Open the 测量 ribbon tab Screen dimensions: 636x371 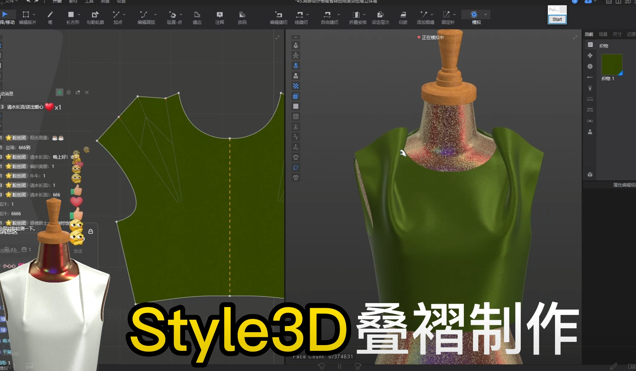(x=105, y=1)
